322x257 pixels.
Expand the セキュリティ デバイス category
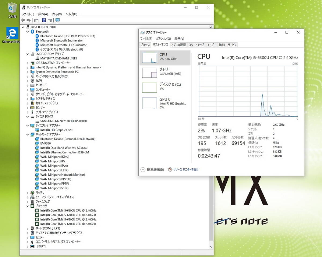28,103
